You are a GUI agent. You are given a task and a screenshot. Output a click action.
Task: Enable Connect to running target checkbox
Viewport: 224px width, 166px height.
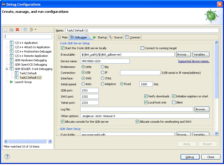tap(142, 48)
